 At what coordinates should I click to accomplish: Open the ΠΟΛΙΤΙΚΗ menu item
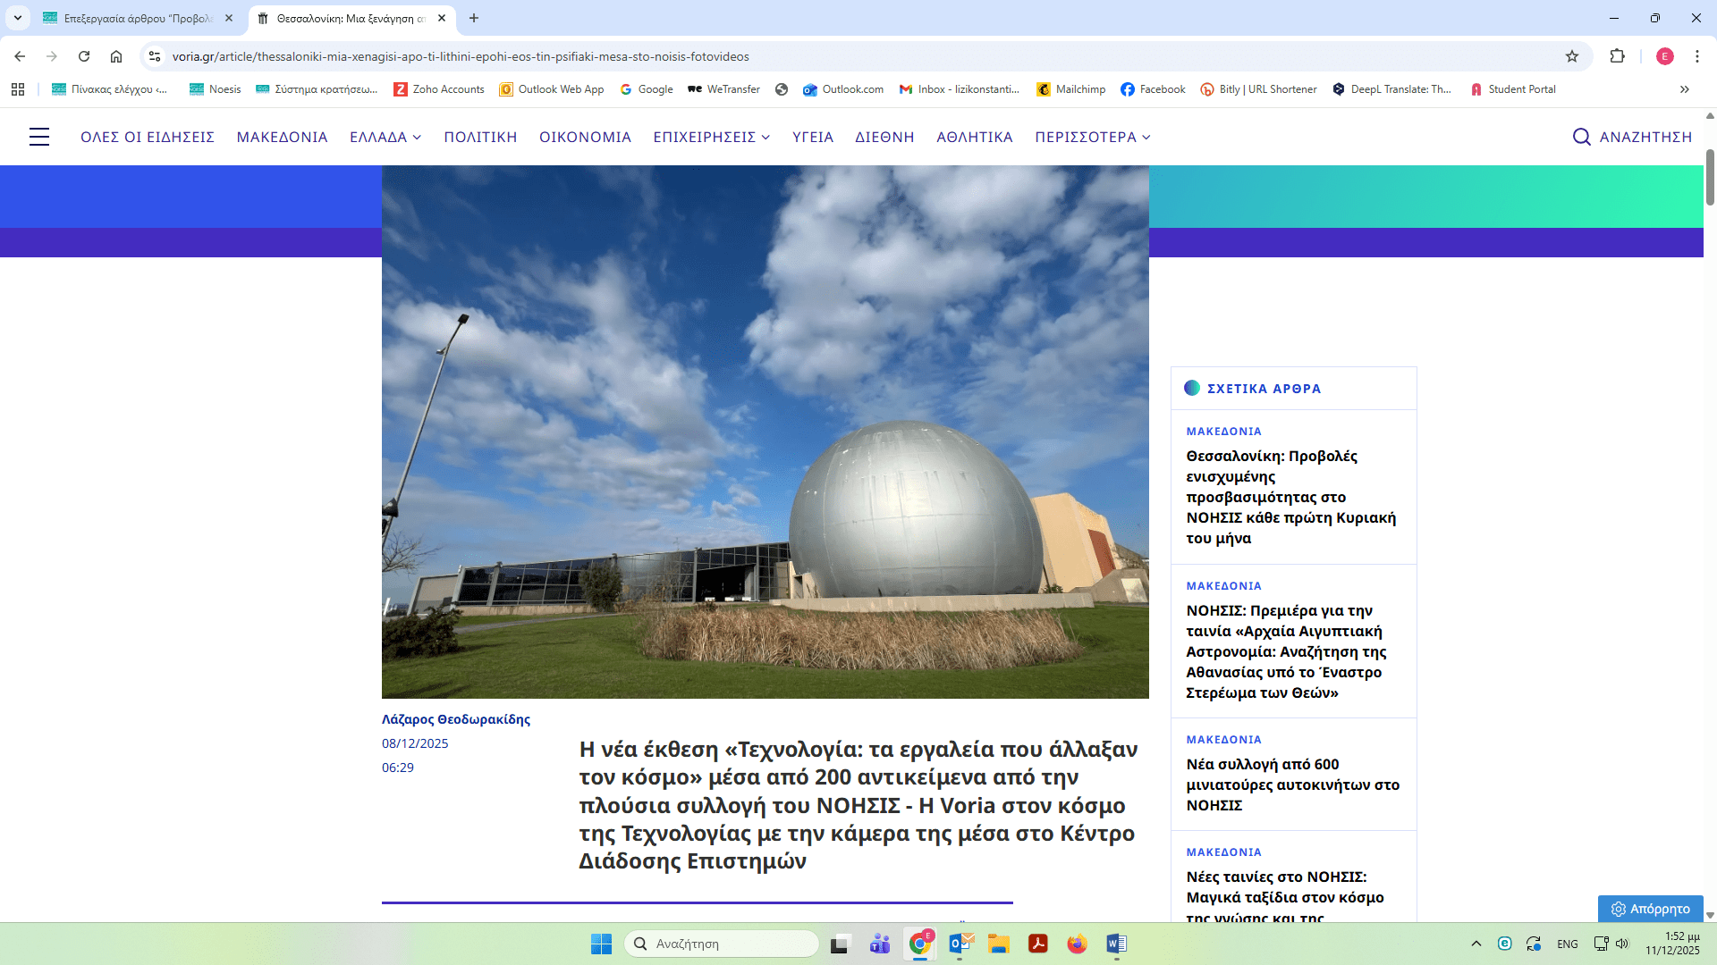(x=480, y=137)
